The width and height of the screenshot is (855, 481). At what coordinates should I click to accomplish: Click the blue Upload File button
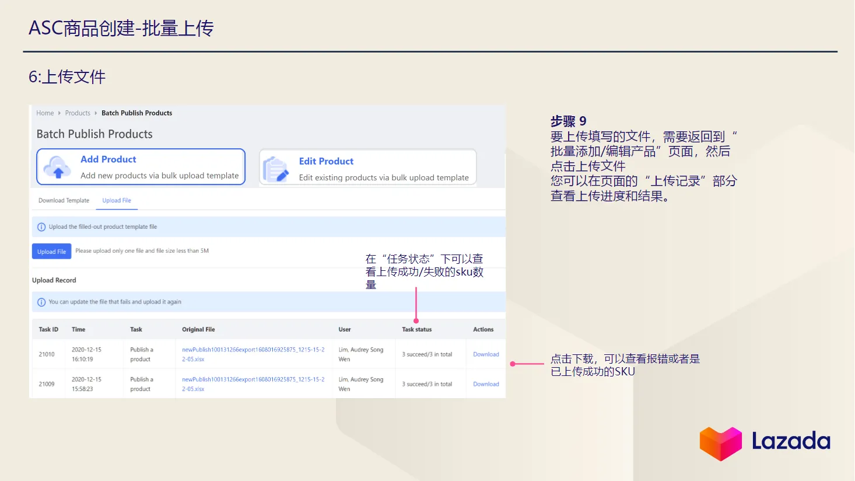point(51,251)
